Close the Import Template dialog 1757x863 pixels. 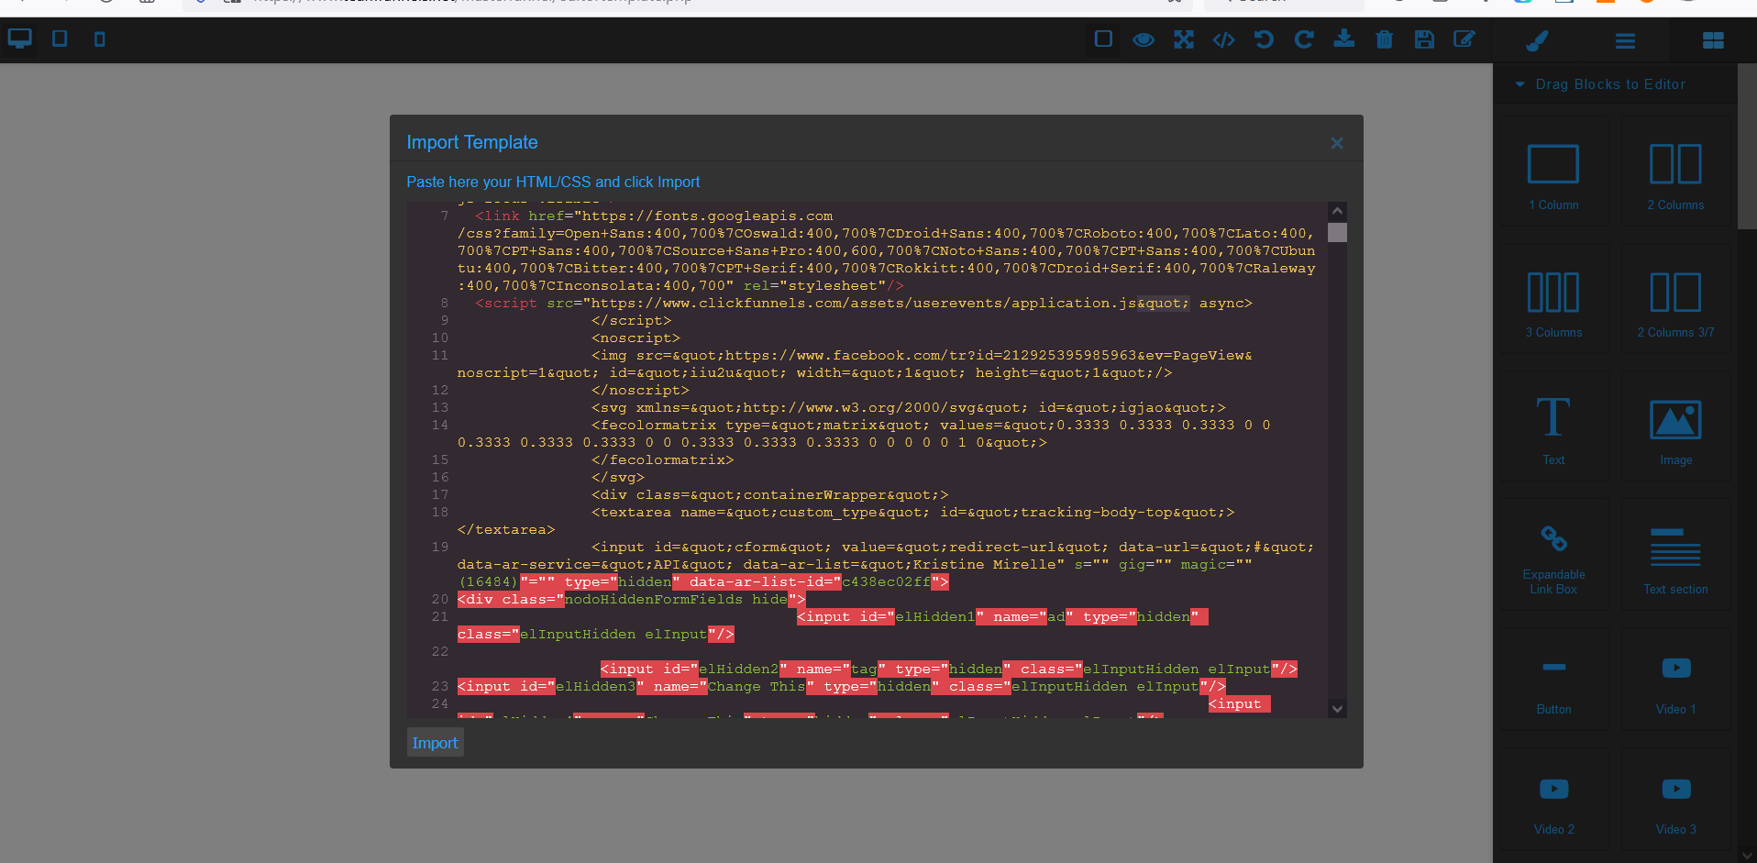pyautogui.click(x=1337, y=143)
